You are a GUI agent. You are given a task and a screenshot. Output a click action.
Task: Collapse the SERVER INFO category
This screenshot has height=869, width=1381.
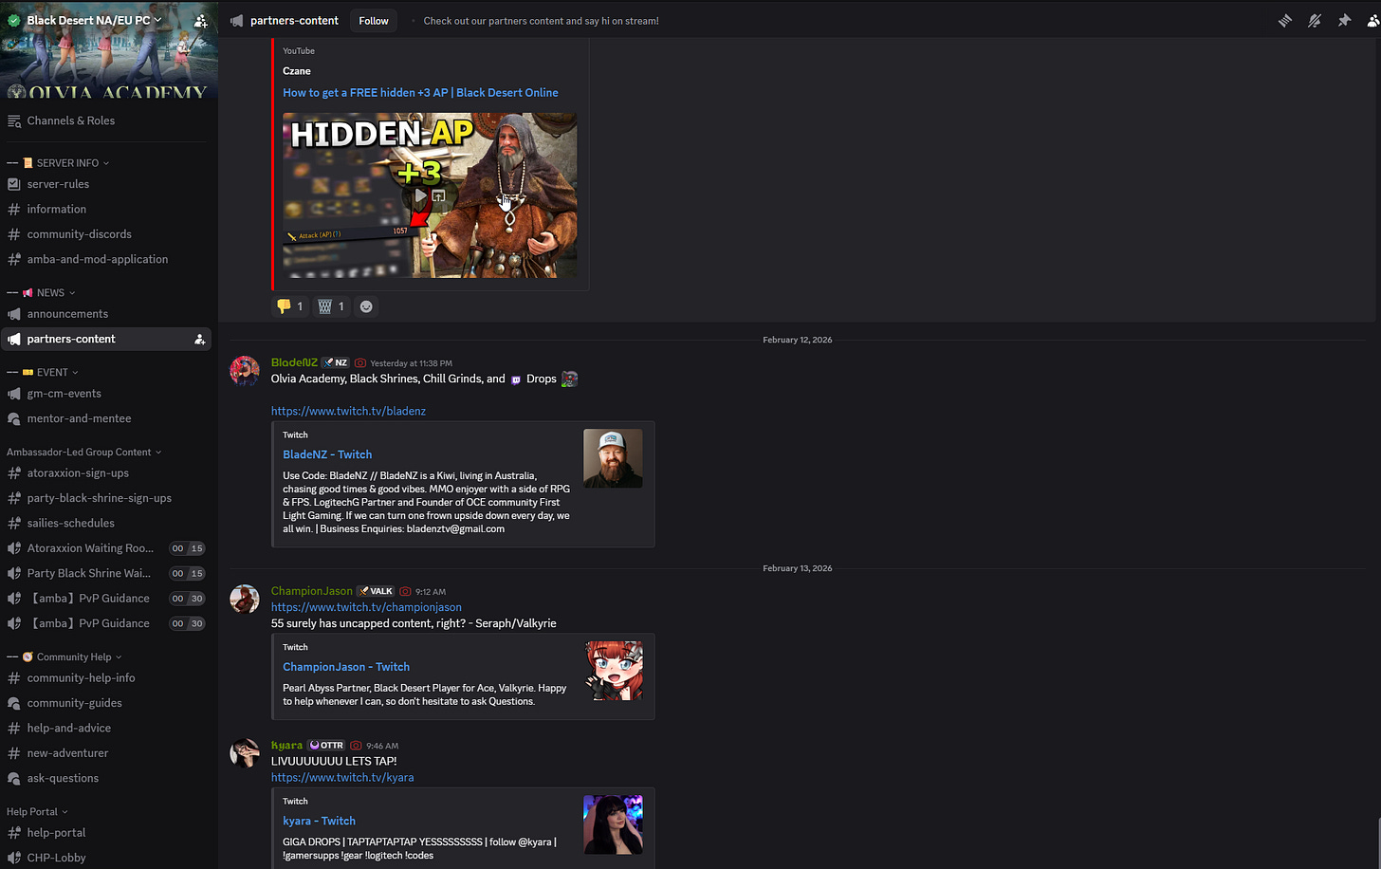65,162
